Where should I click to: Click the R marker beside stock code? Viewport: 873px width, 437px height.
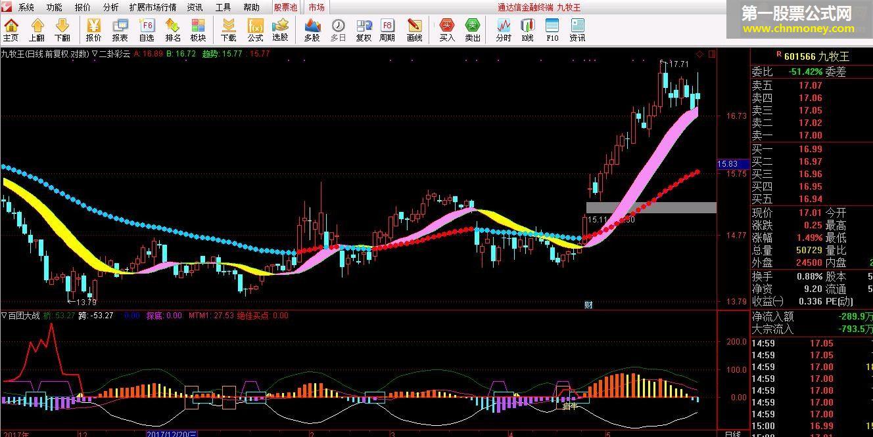pos(778,55)
